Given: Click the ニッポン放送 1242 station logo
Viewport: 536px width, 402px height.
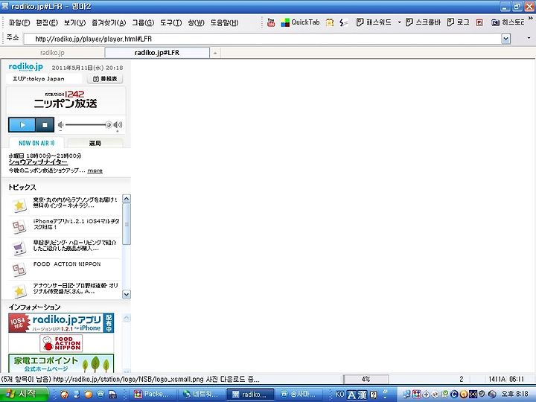Looking at the screenshot, I should 66,100.
